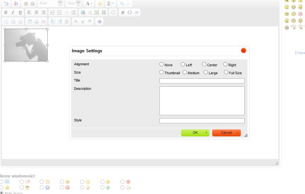Click the subscript icon
Image resolution: width=305 pixels, height=194 pixels.
tap(76, 22)
